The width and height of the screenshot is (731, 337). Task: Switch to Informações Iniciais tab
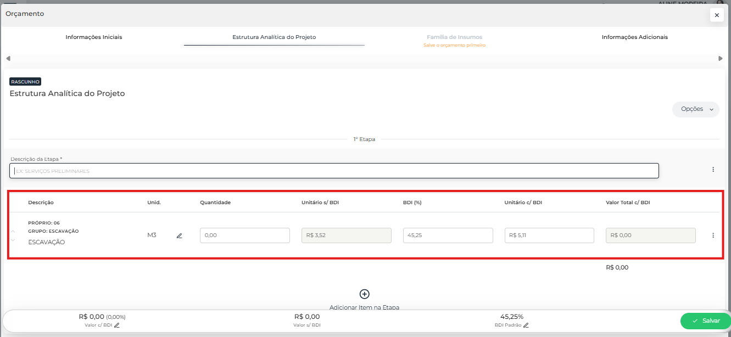94,37
